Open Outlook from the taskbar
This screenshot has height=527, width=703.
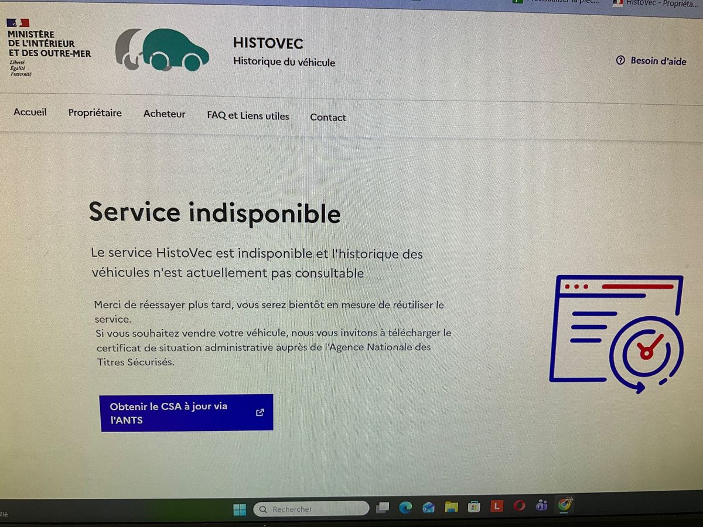428,507
